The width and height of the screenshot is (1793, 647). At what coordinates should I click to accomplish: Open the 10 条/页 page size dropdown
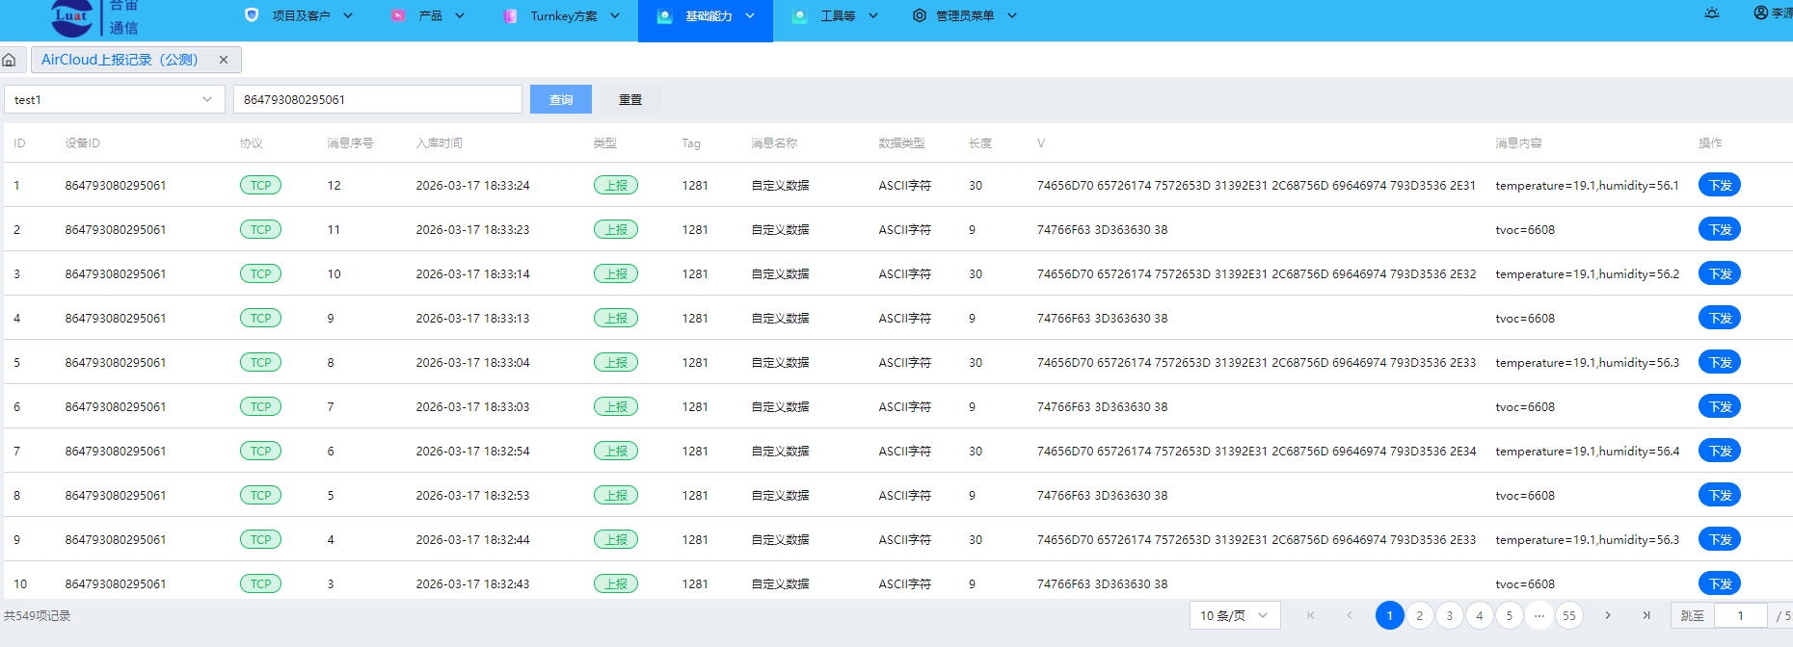click(1235, 615)
